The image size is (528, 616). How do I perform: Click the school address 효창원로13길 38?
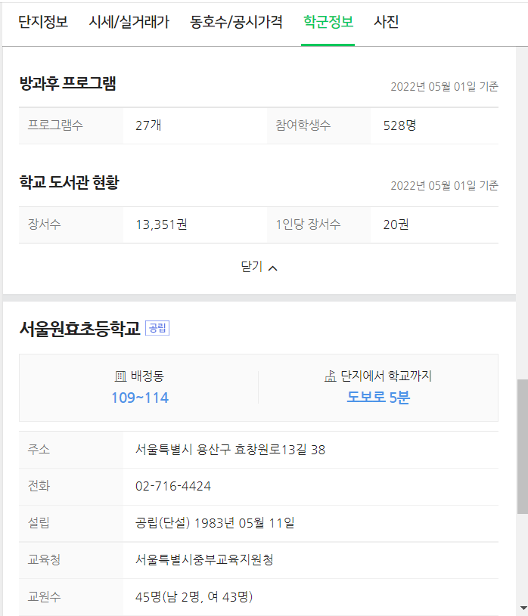click(233, 449)
